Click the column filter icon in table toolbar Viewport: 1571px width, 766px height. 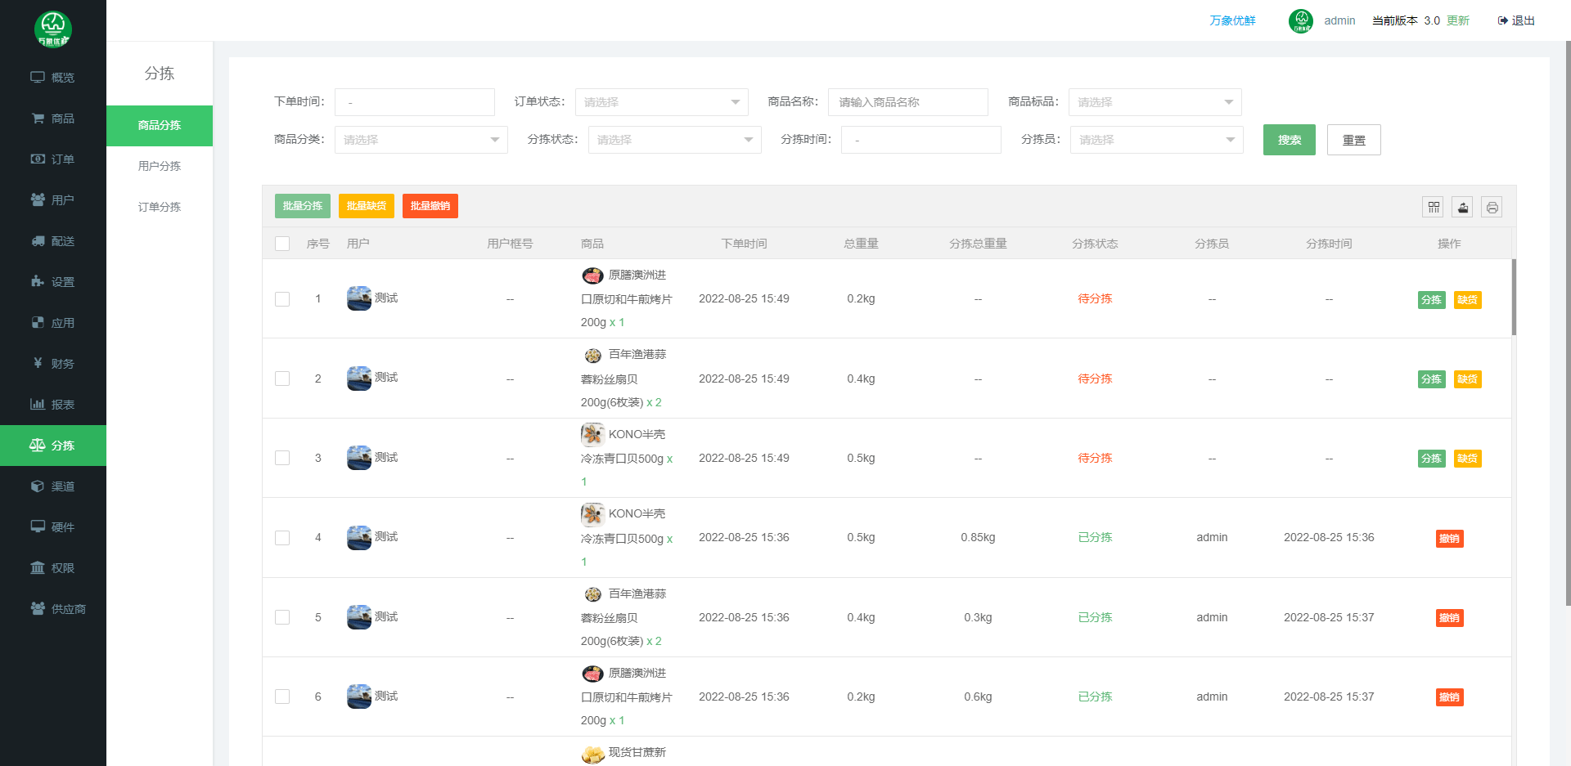[x=1433, y=208]
